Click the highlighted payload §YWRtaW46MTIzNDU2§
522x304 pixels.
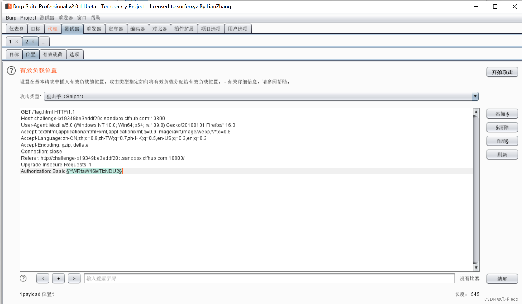tap(94, 171)
